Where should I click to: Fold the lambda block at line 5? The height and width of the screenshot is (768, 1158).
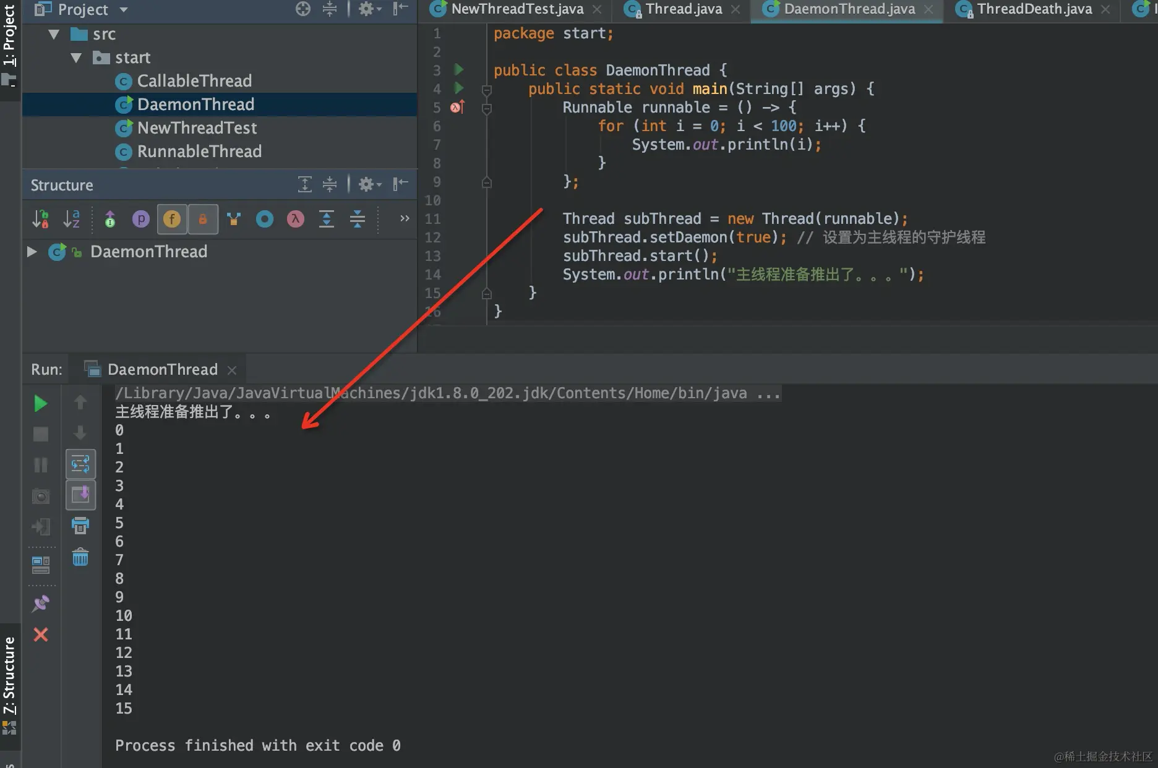[x=487, y=109]
